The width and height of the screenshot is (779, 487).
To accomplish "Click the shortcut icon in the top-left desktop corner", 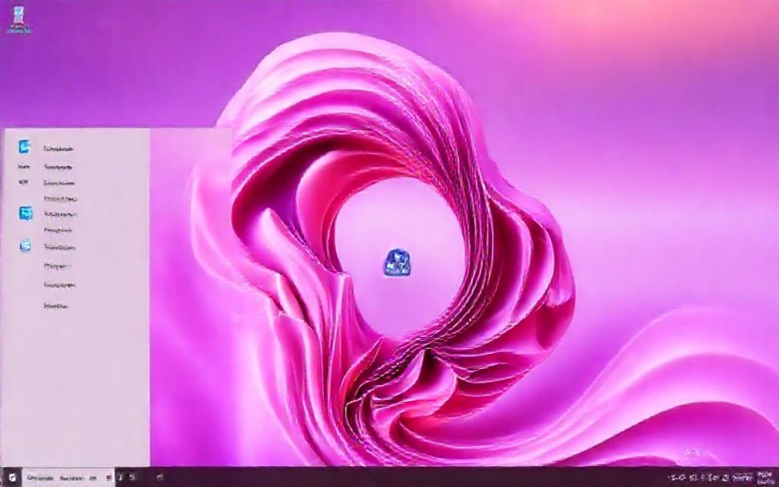I will 18,16.
